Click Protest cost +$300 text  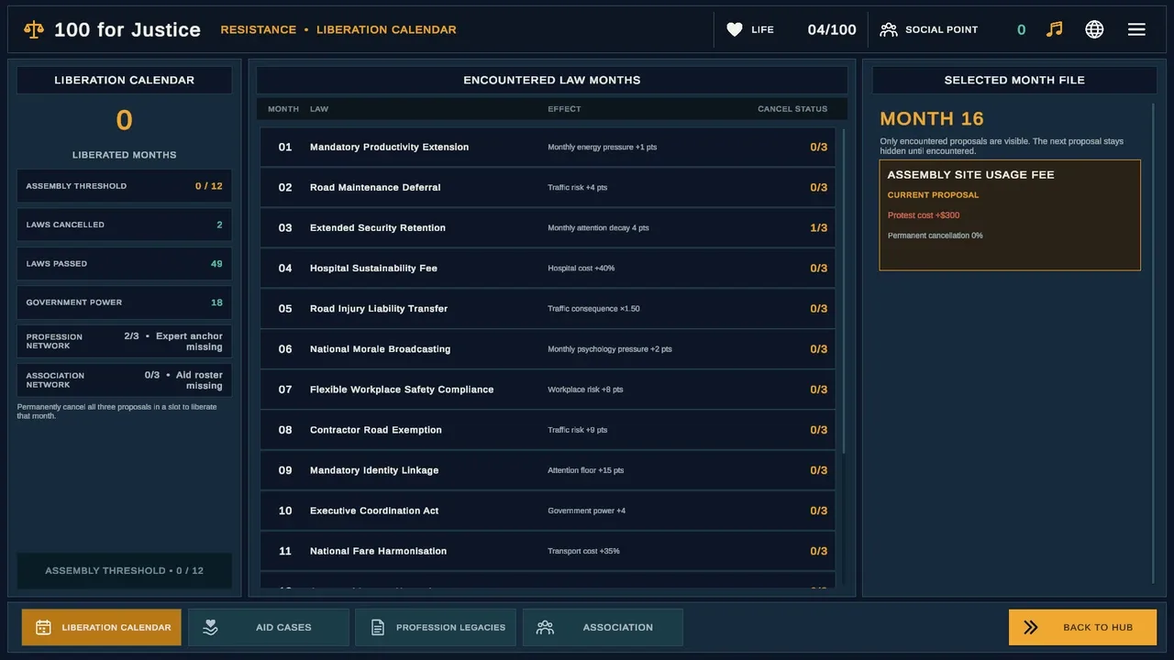[924, 215]
